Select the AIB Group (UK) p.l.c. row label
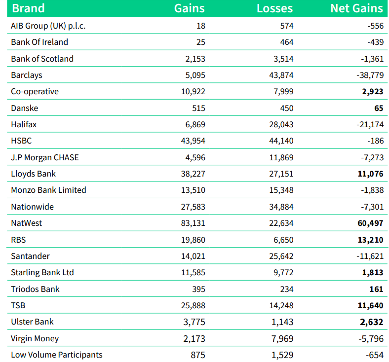Viewport: 389px width, 362px height. pos(48,26)
